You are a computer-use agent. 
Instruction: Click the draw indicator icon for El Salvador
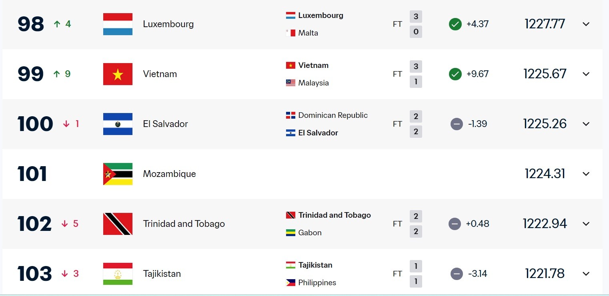pyautogui.click(x=457, y=124)
